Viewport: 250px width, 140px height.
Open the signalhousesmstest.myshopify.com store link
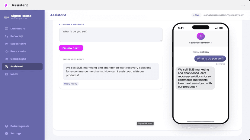point(224,15)
